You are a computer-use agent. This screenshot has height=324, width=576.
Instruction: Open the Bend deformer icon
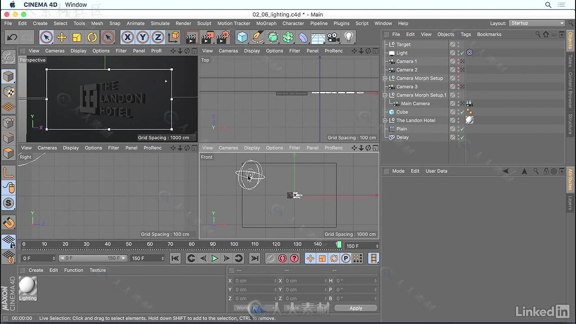coord(303,37)
